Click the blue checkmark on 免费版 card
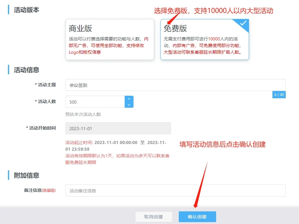Image resolution: width=299 pixels, height=224 pixels. point(243,23)
